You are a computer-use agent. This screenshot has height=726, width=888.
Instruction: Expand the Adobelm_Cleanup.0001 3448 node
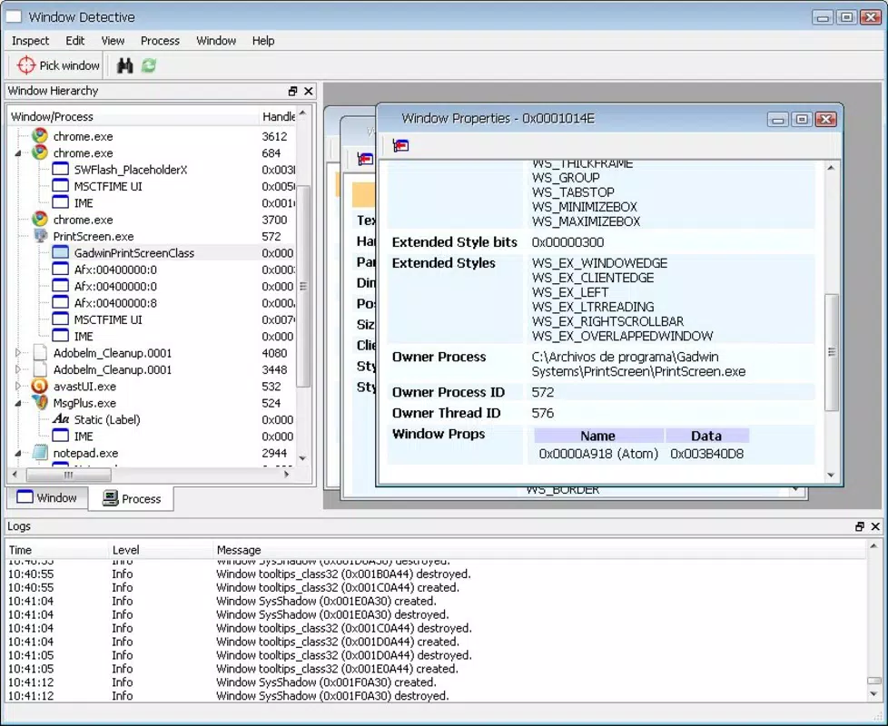coord(18,369)
